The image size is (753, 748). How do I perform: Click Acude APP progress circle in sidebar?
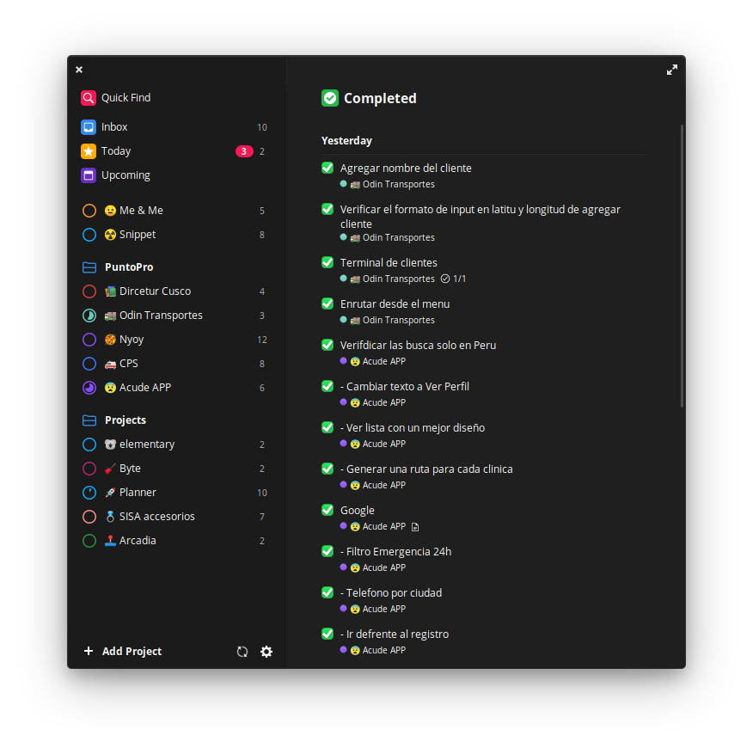tap(89, 387)
